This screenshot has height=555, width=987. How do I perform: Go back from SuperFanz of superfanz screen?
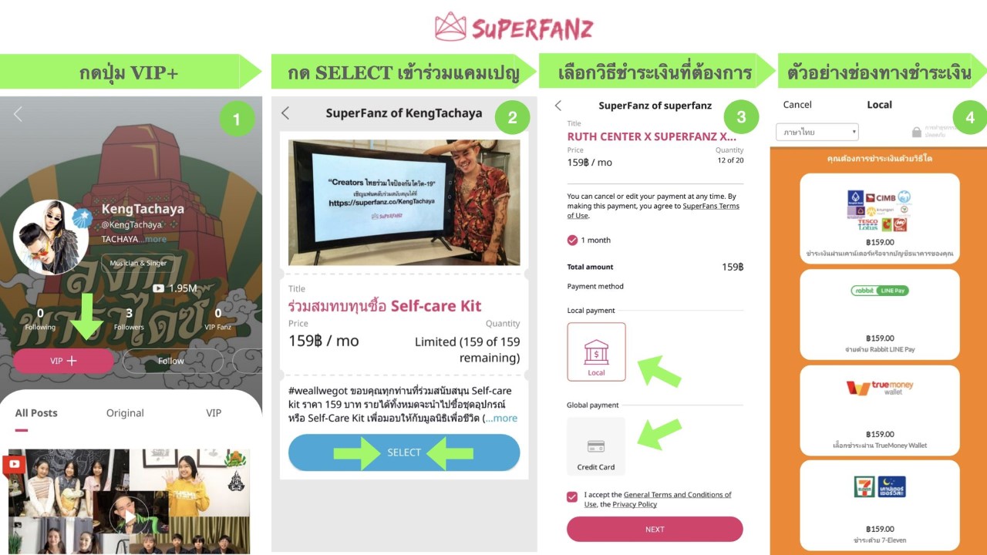tap(558, 106)
